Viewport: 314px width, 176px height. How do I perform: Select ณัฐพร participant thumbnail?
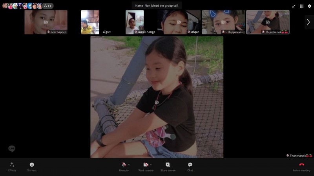[90, 22]
